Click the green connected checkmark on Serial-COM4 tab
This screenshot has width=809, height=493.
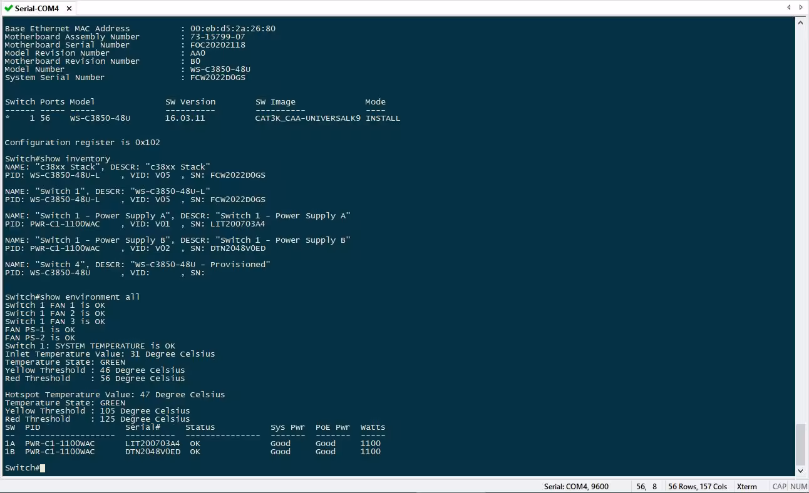pyautogui.click(x=8, y=8)
